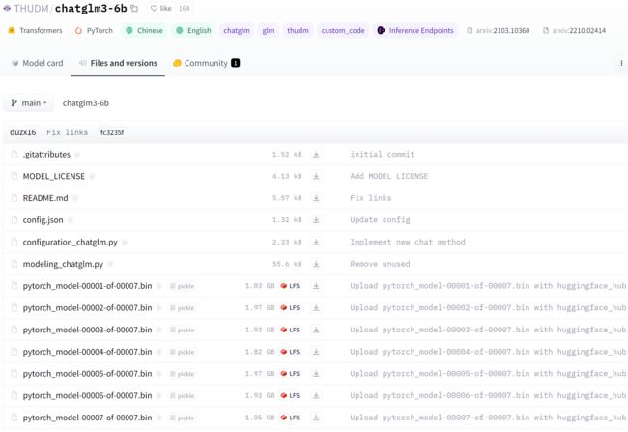This screenshot has height=432, width=628.
Task: Open pytorch_model-00006-of-00007.bin
Action: coord(87,395)
